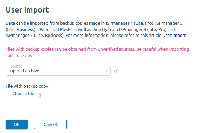The height and width of the screenshot is (133, 197).
Task: Click the help icon next to Choose file
Action: (40, 96)
